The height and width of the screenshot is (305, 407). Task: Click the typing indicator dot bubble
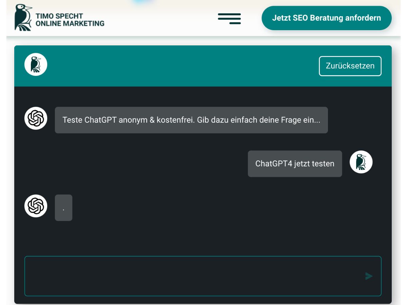pyautogui.click(x=63, y=207)
